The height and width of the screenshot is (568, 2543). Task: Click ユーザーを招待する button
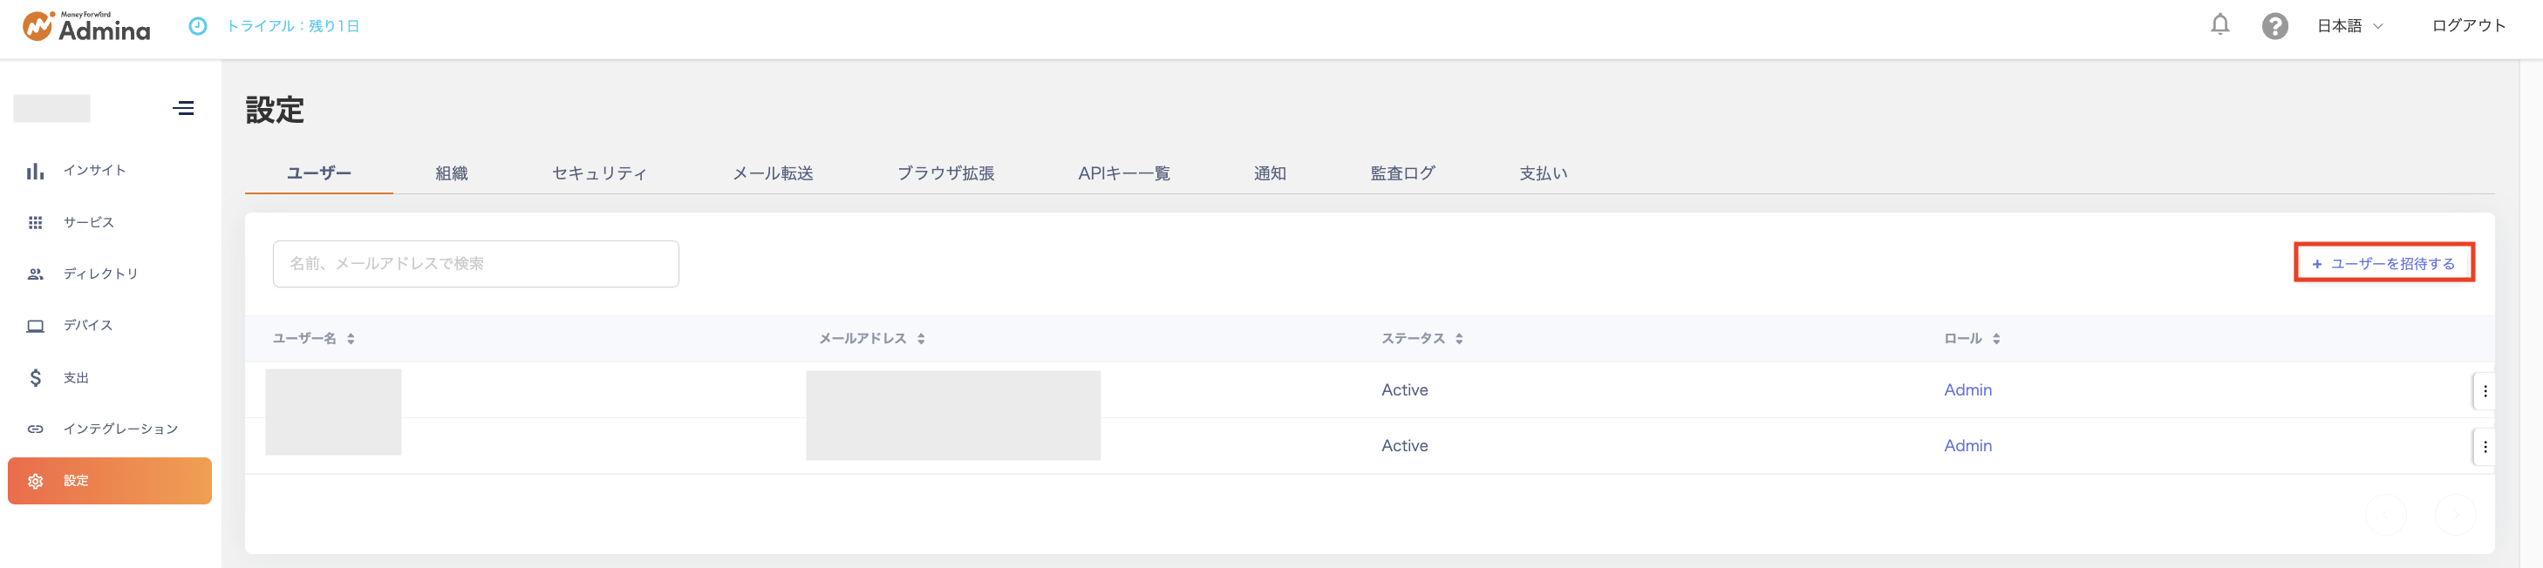click(2383, 263)
